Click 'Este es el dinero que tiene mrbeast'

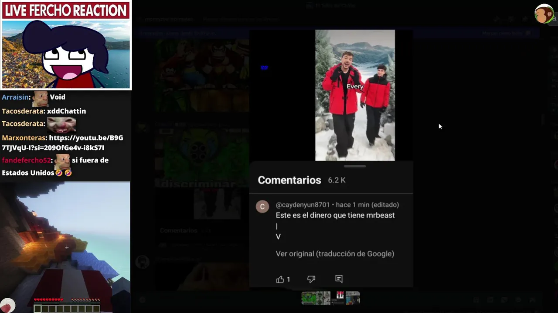335,215
